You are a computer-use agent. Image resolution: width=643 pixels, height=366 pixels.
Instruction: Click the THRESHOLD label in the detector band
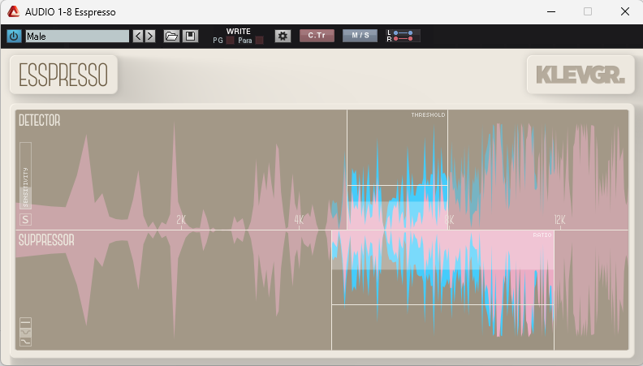pyautogui.click(x=428, y=114)
